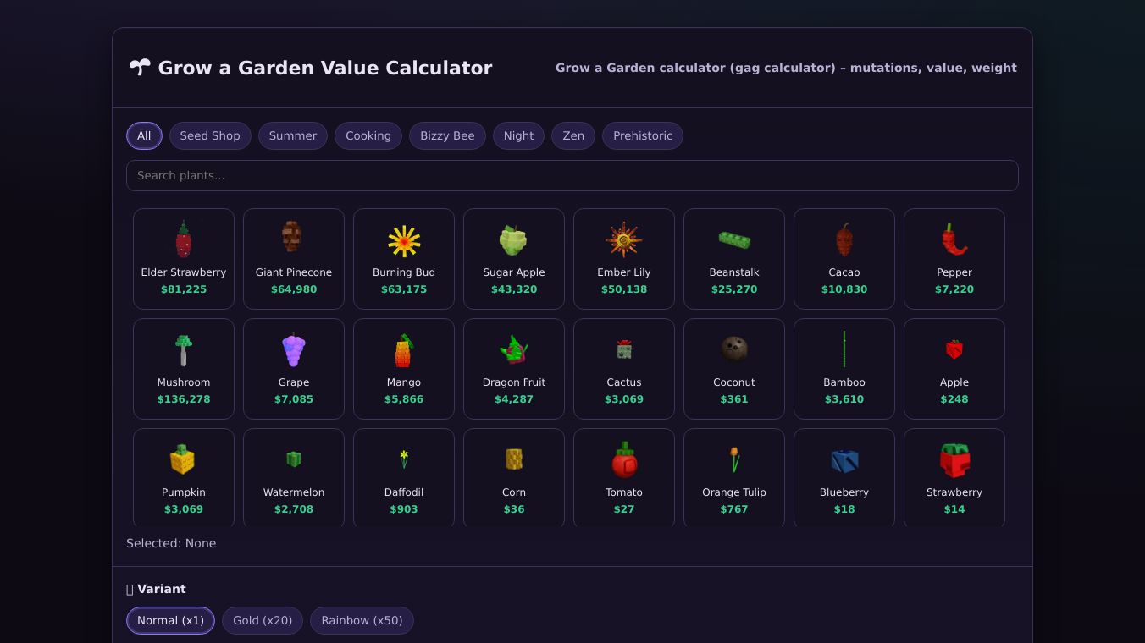Switch to the Summer category
1145x643 pixels.
click(293, 135)
